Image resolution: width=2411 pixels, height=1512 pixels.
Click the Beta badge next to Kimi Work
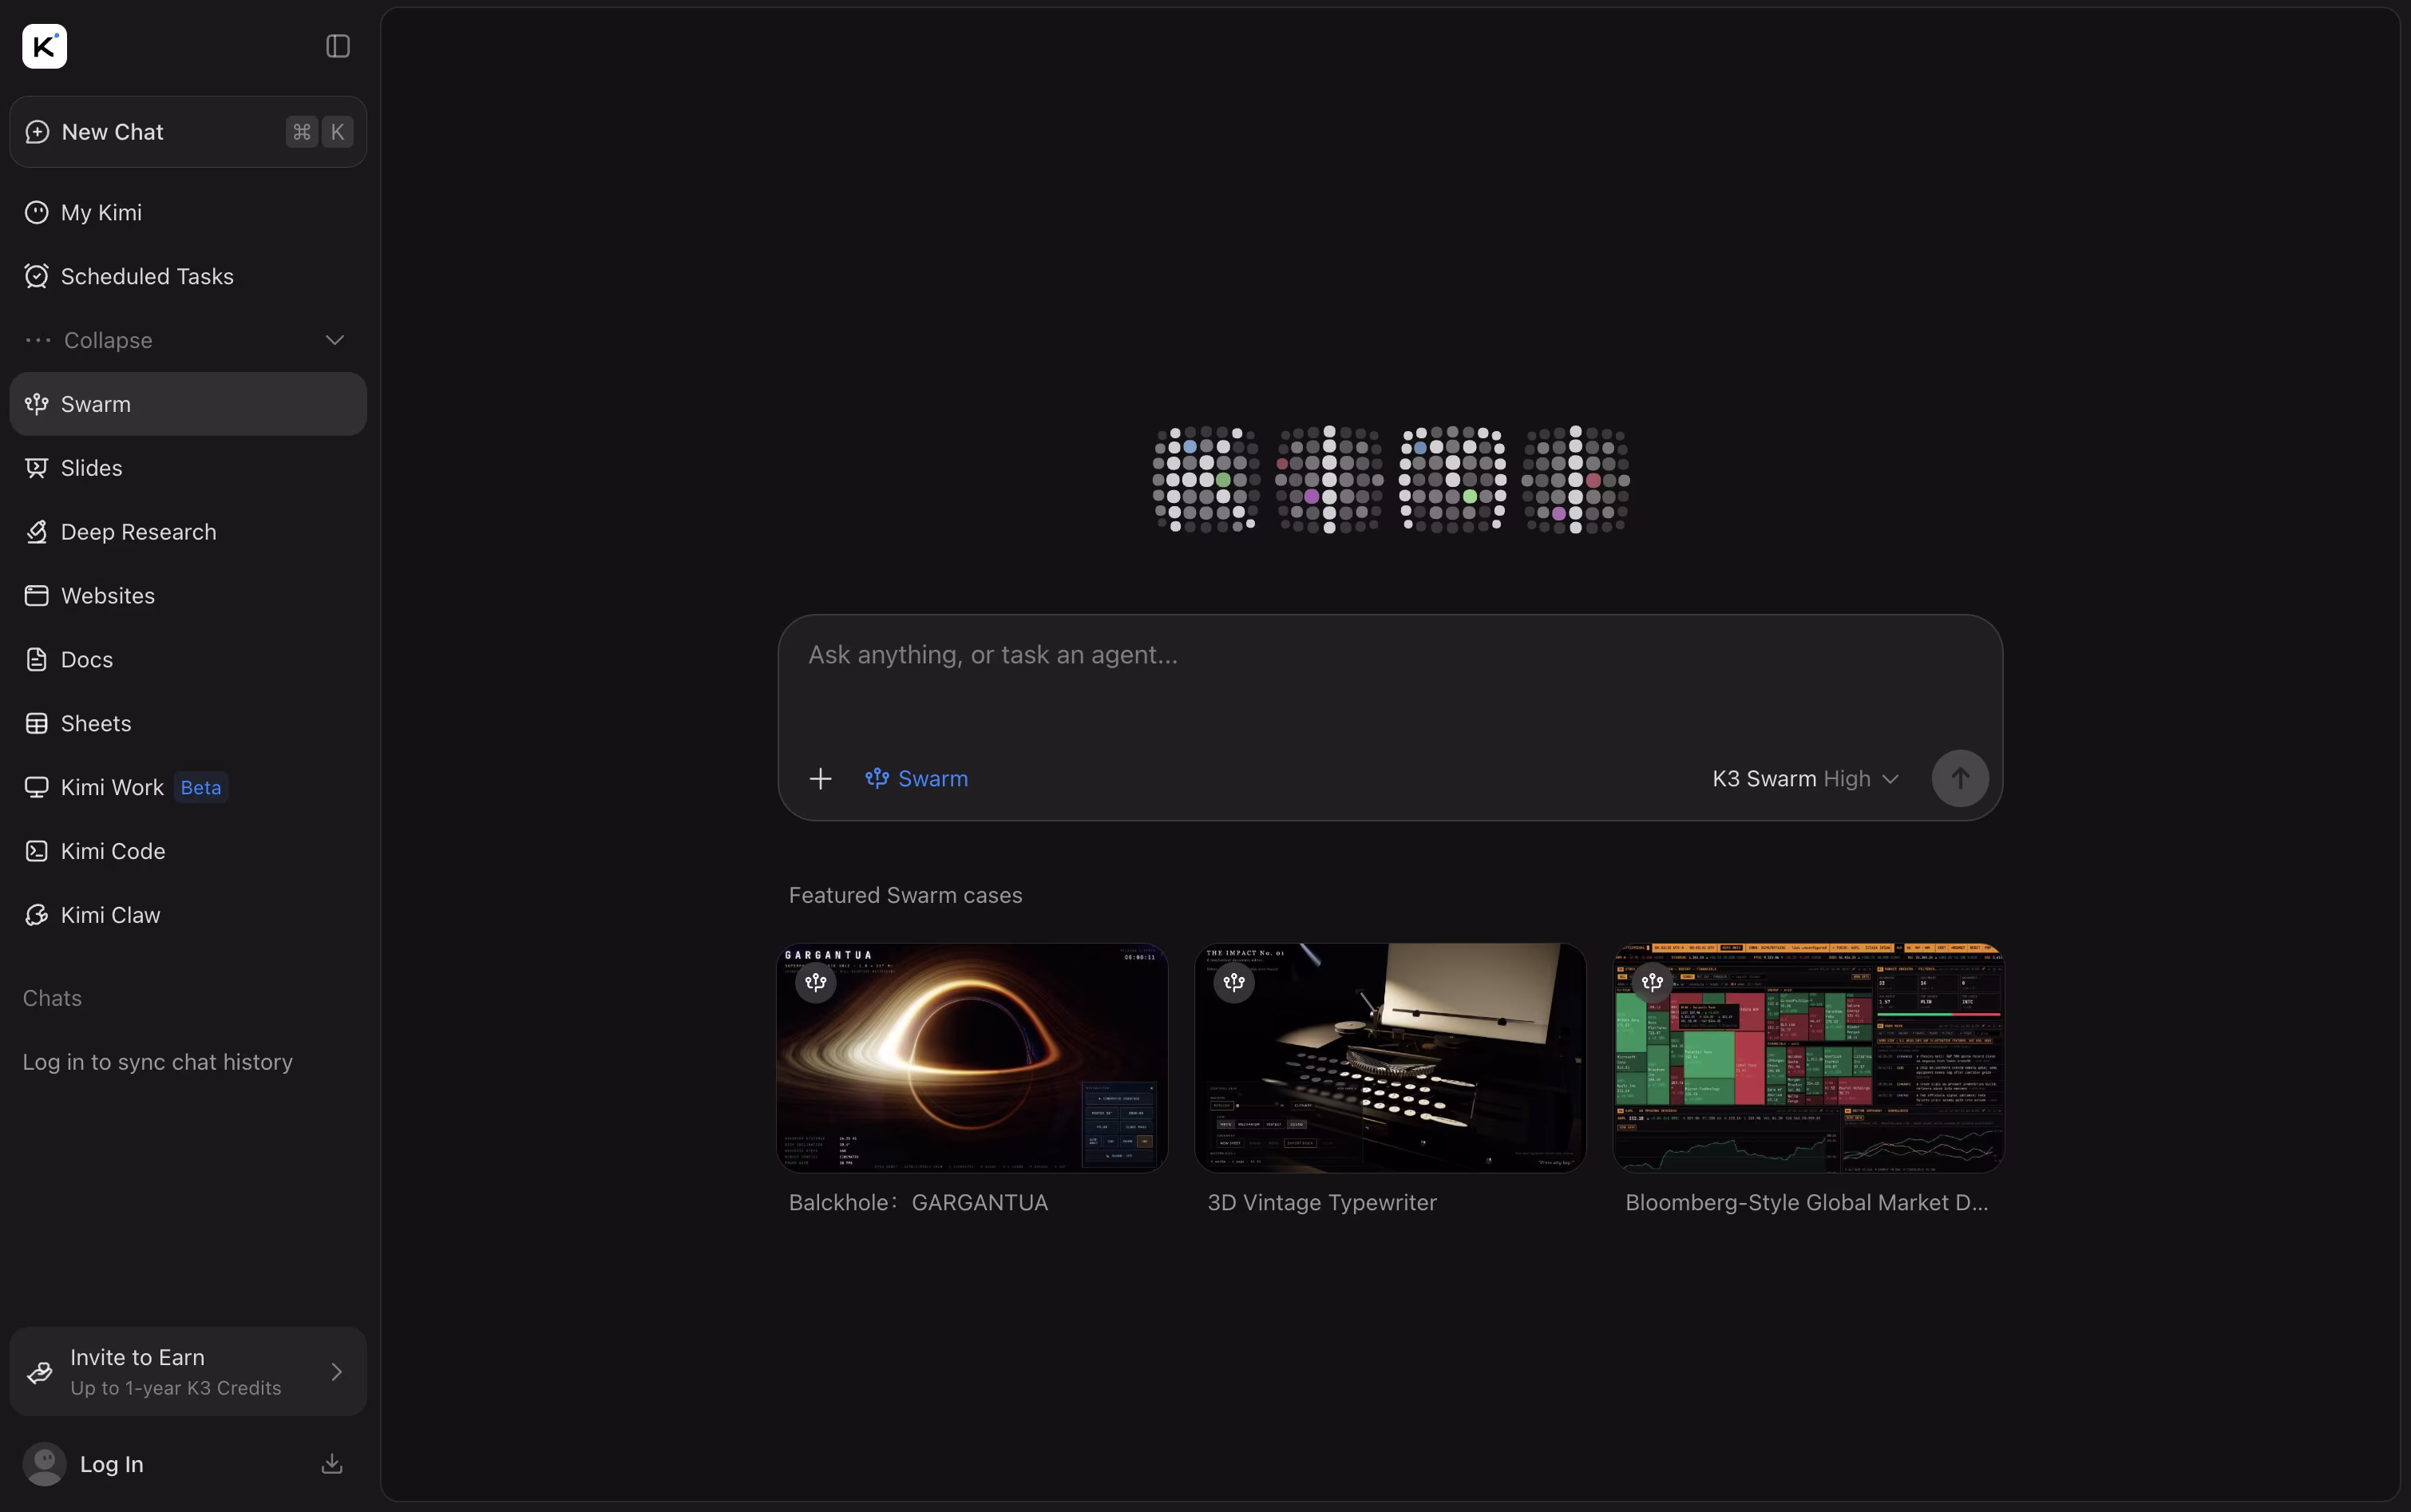tap(201, 787)
